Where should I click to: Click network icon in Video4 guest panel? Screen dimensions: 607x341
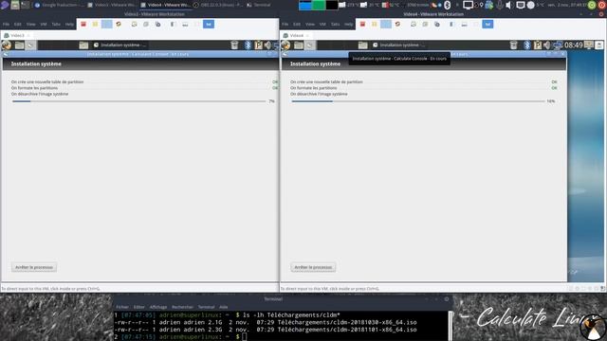coord(558,45)
